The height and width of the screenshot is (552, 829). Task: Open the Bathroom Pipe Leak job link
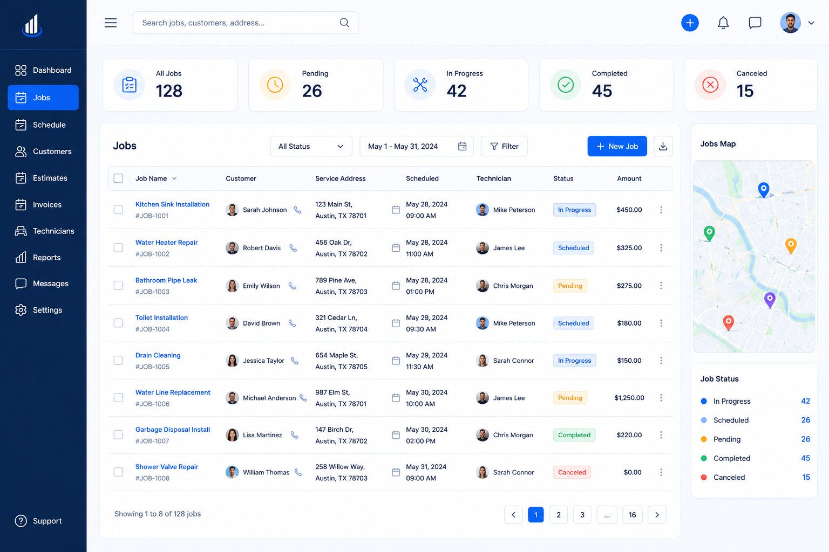[x=166, y=280]
